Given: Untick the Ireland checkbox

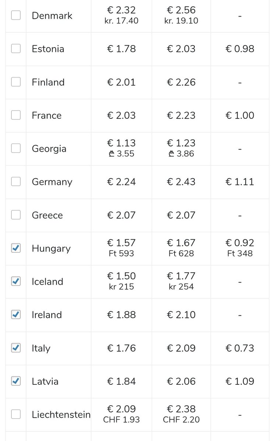Looking at the screenshot, I should (x=16, y=315).
